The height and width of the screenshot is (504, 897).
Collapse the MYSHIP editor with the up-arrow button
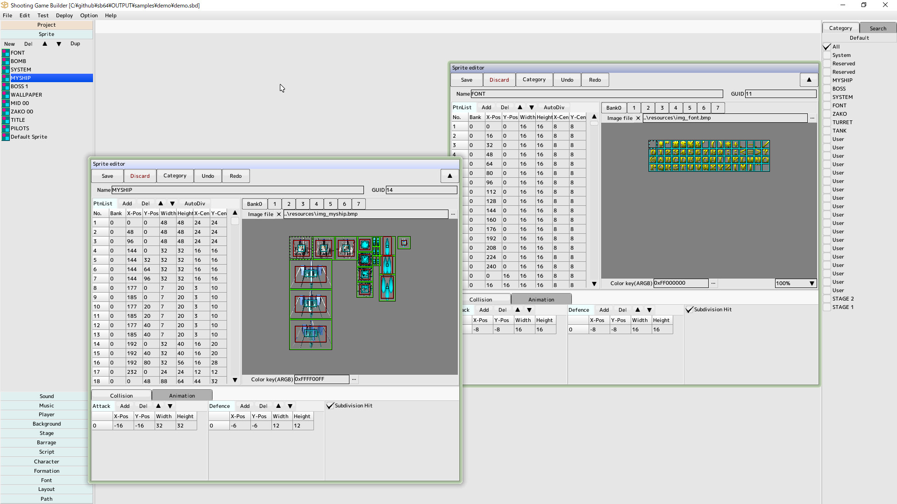449,176
